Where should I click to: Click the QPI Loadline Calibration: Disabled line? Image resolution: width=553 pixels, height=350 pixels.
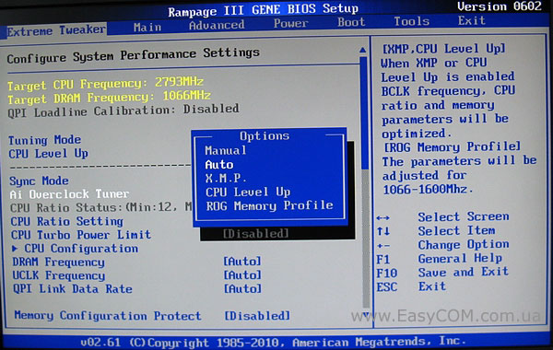pos(124,111)
